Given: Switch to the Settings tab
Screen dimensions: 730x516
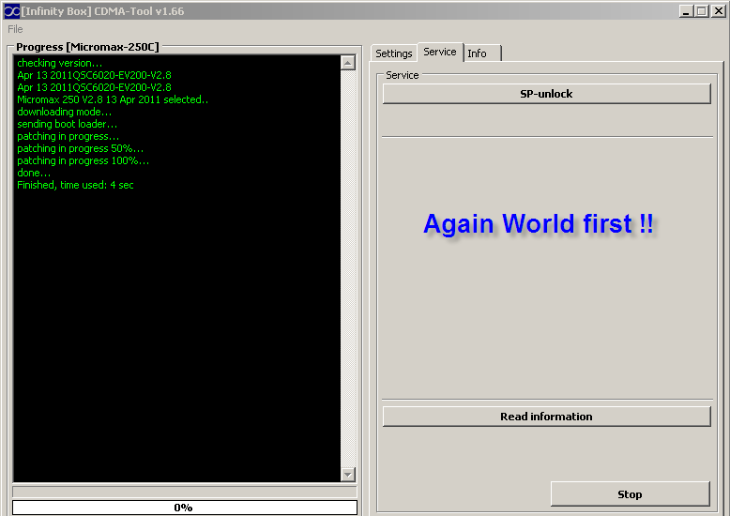Looking at the screenshot, I should 394,53.
